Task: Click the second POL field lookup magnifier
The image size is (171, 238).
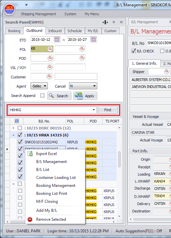Action: point(82,49)
